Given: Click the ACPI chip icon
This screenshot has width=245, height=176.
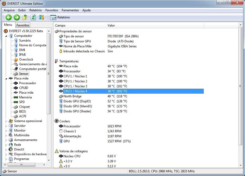Looking at the screenshot, I should [16, 116].
